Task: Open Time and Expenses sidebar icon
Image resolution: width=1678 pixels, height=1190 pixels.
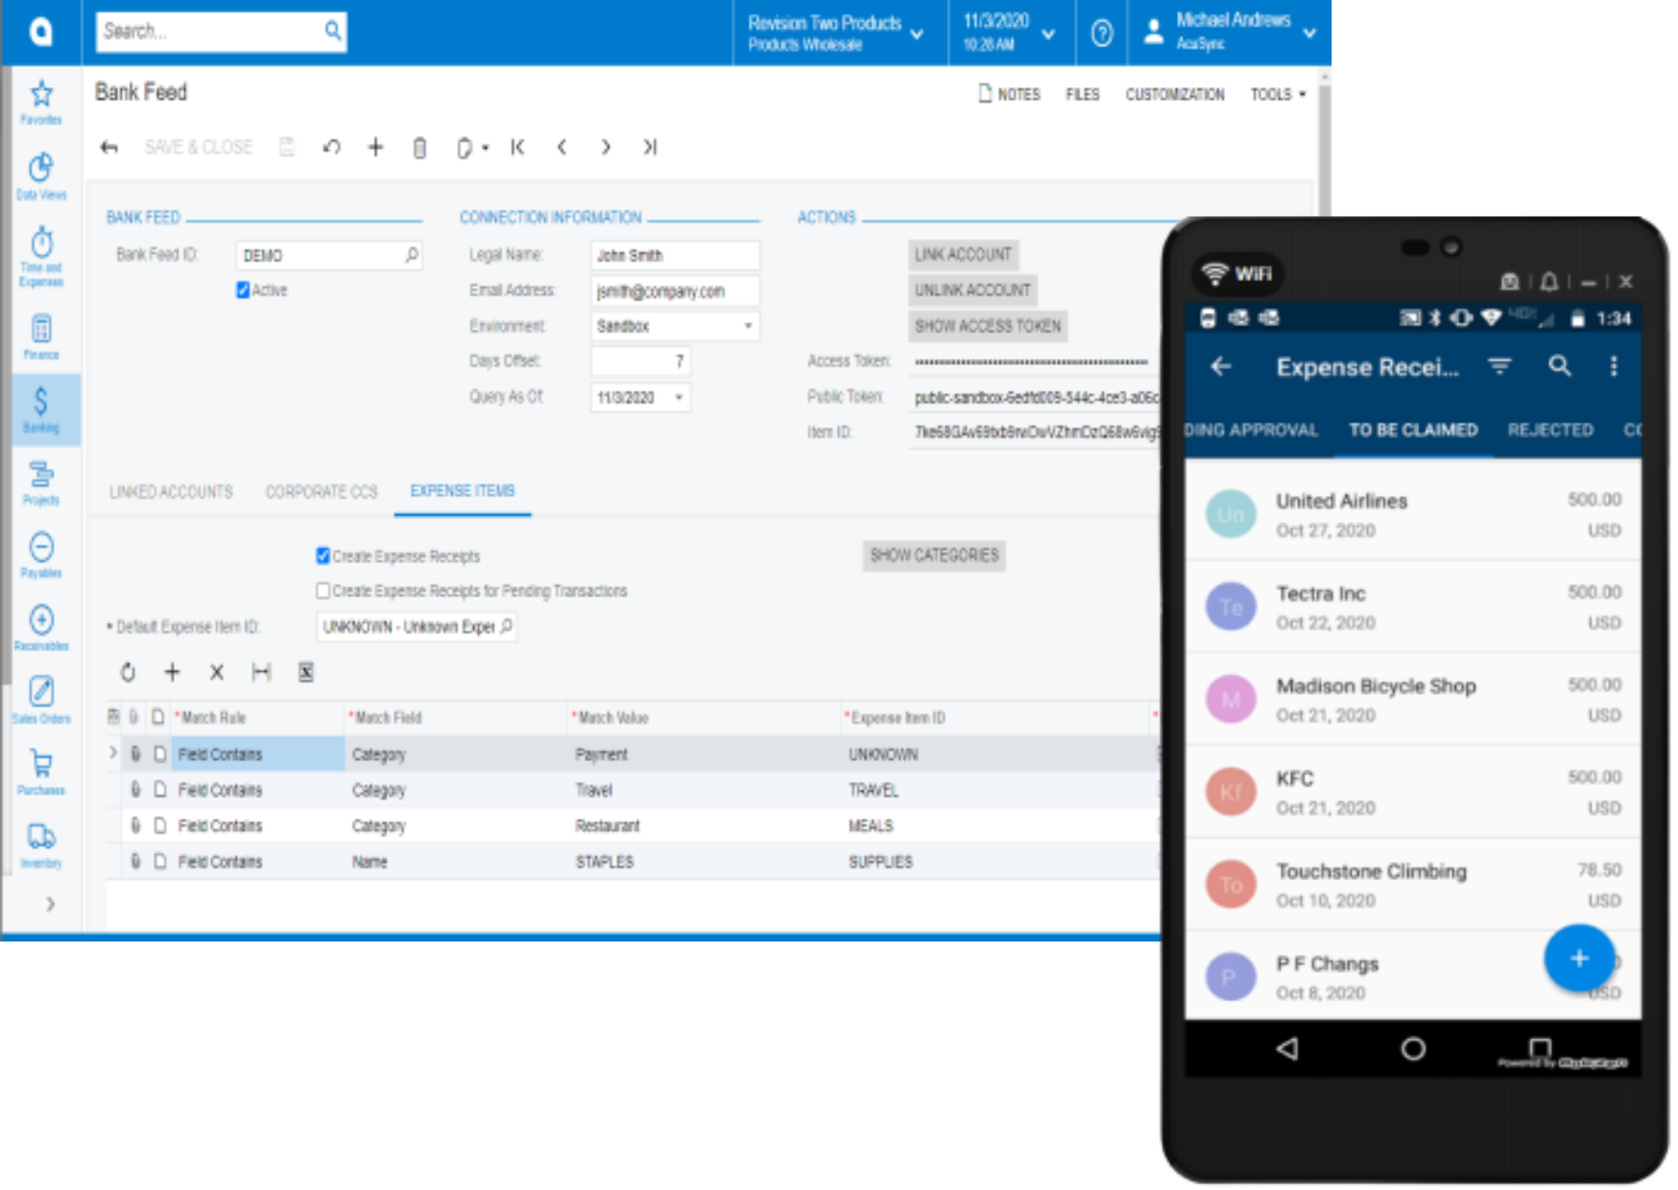Action: click(x=41, y=255)
